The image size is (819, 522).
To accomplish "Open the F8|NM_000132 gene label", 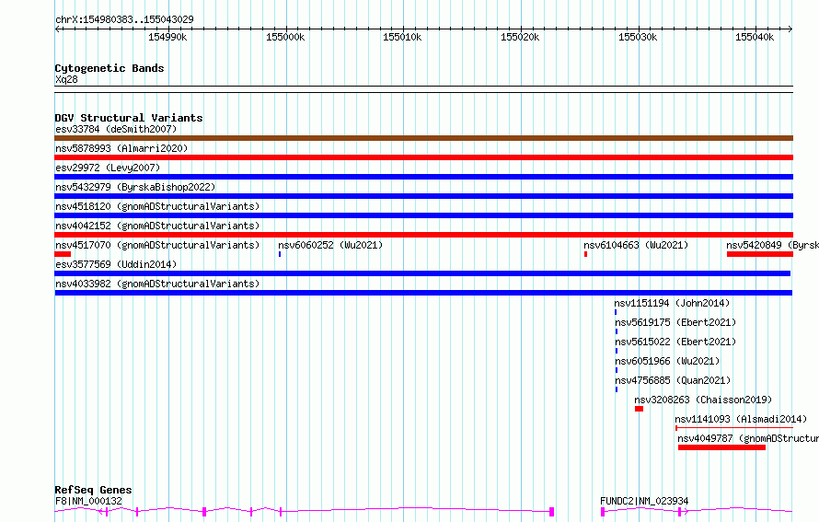I will (88, 501).
